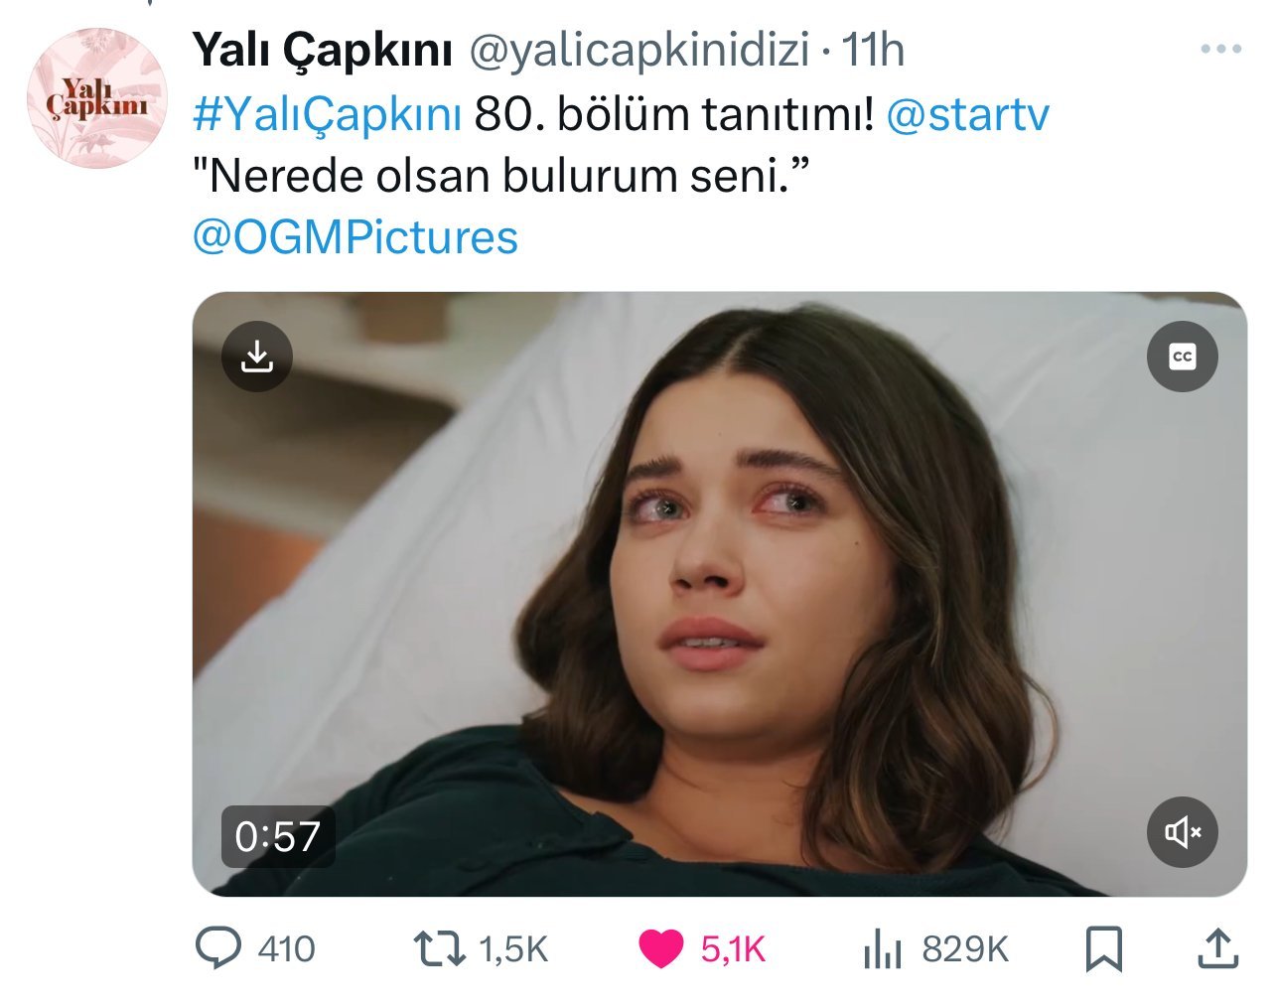Click the 829K view count

965,949
